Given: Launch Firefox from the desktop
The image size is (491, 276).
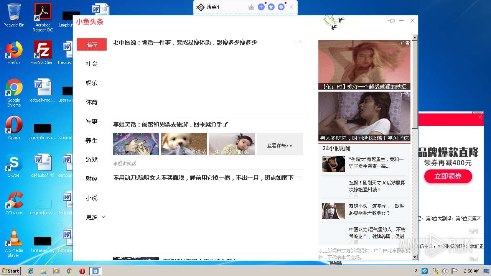Looking at the screenshot, I should click(x=14, y=53).
